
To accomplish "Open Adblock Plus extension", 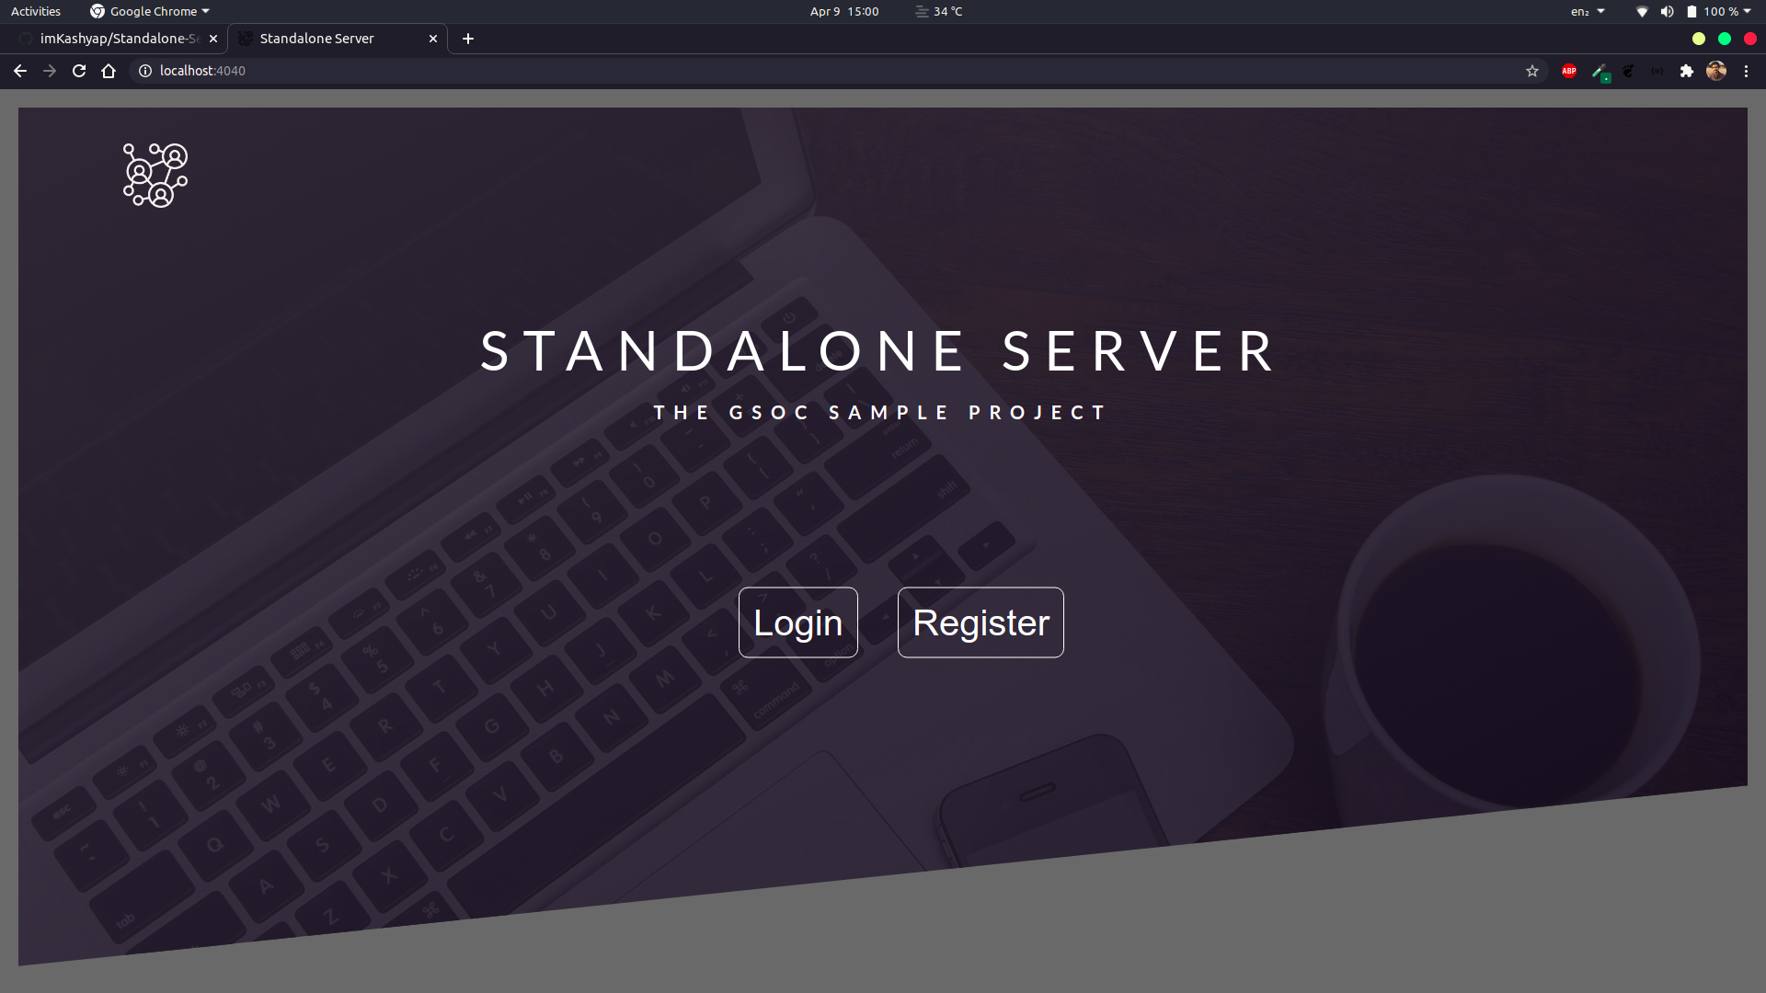I will 1569,71.
